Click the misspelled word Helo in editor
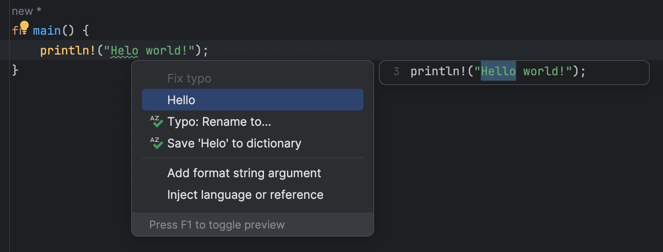 125,50
